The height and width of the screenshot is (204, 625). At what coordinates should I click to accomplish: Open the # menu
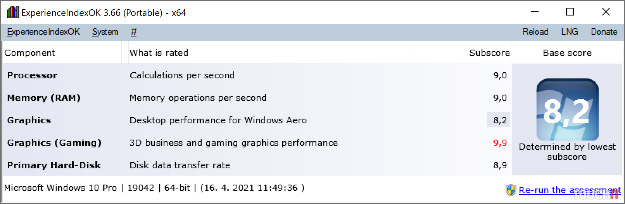(x=134, y=32)
